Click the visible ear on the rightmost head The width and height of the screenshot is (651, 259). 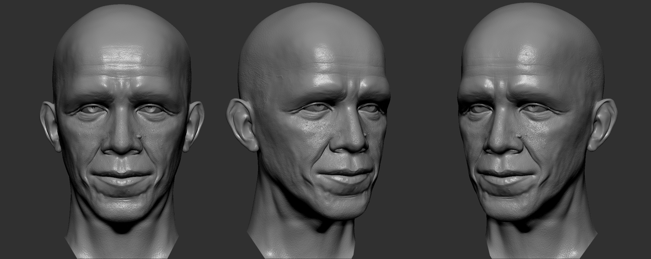603,126
